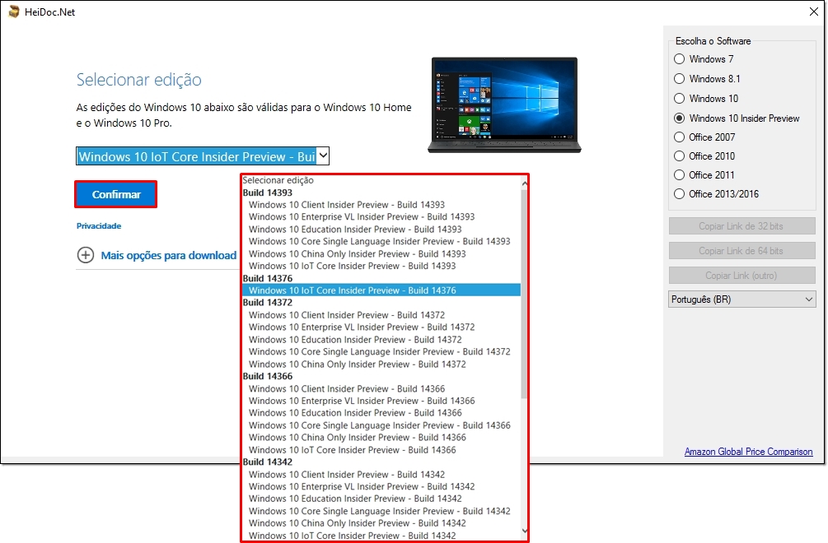Select Windows 10 China Only Insider Preview - Build 14342
828x543 pixels.
point(381,523)
